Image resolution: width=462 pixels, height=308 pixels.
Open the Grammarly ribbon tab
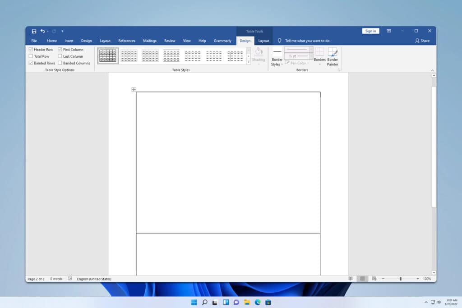(222, 41)
